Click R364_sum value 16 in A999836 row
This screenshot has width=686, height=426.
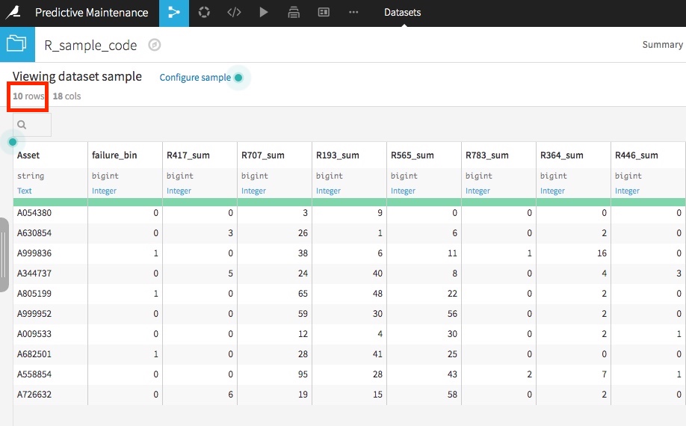point(602,253)
